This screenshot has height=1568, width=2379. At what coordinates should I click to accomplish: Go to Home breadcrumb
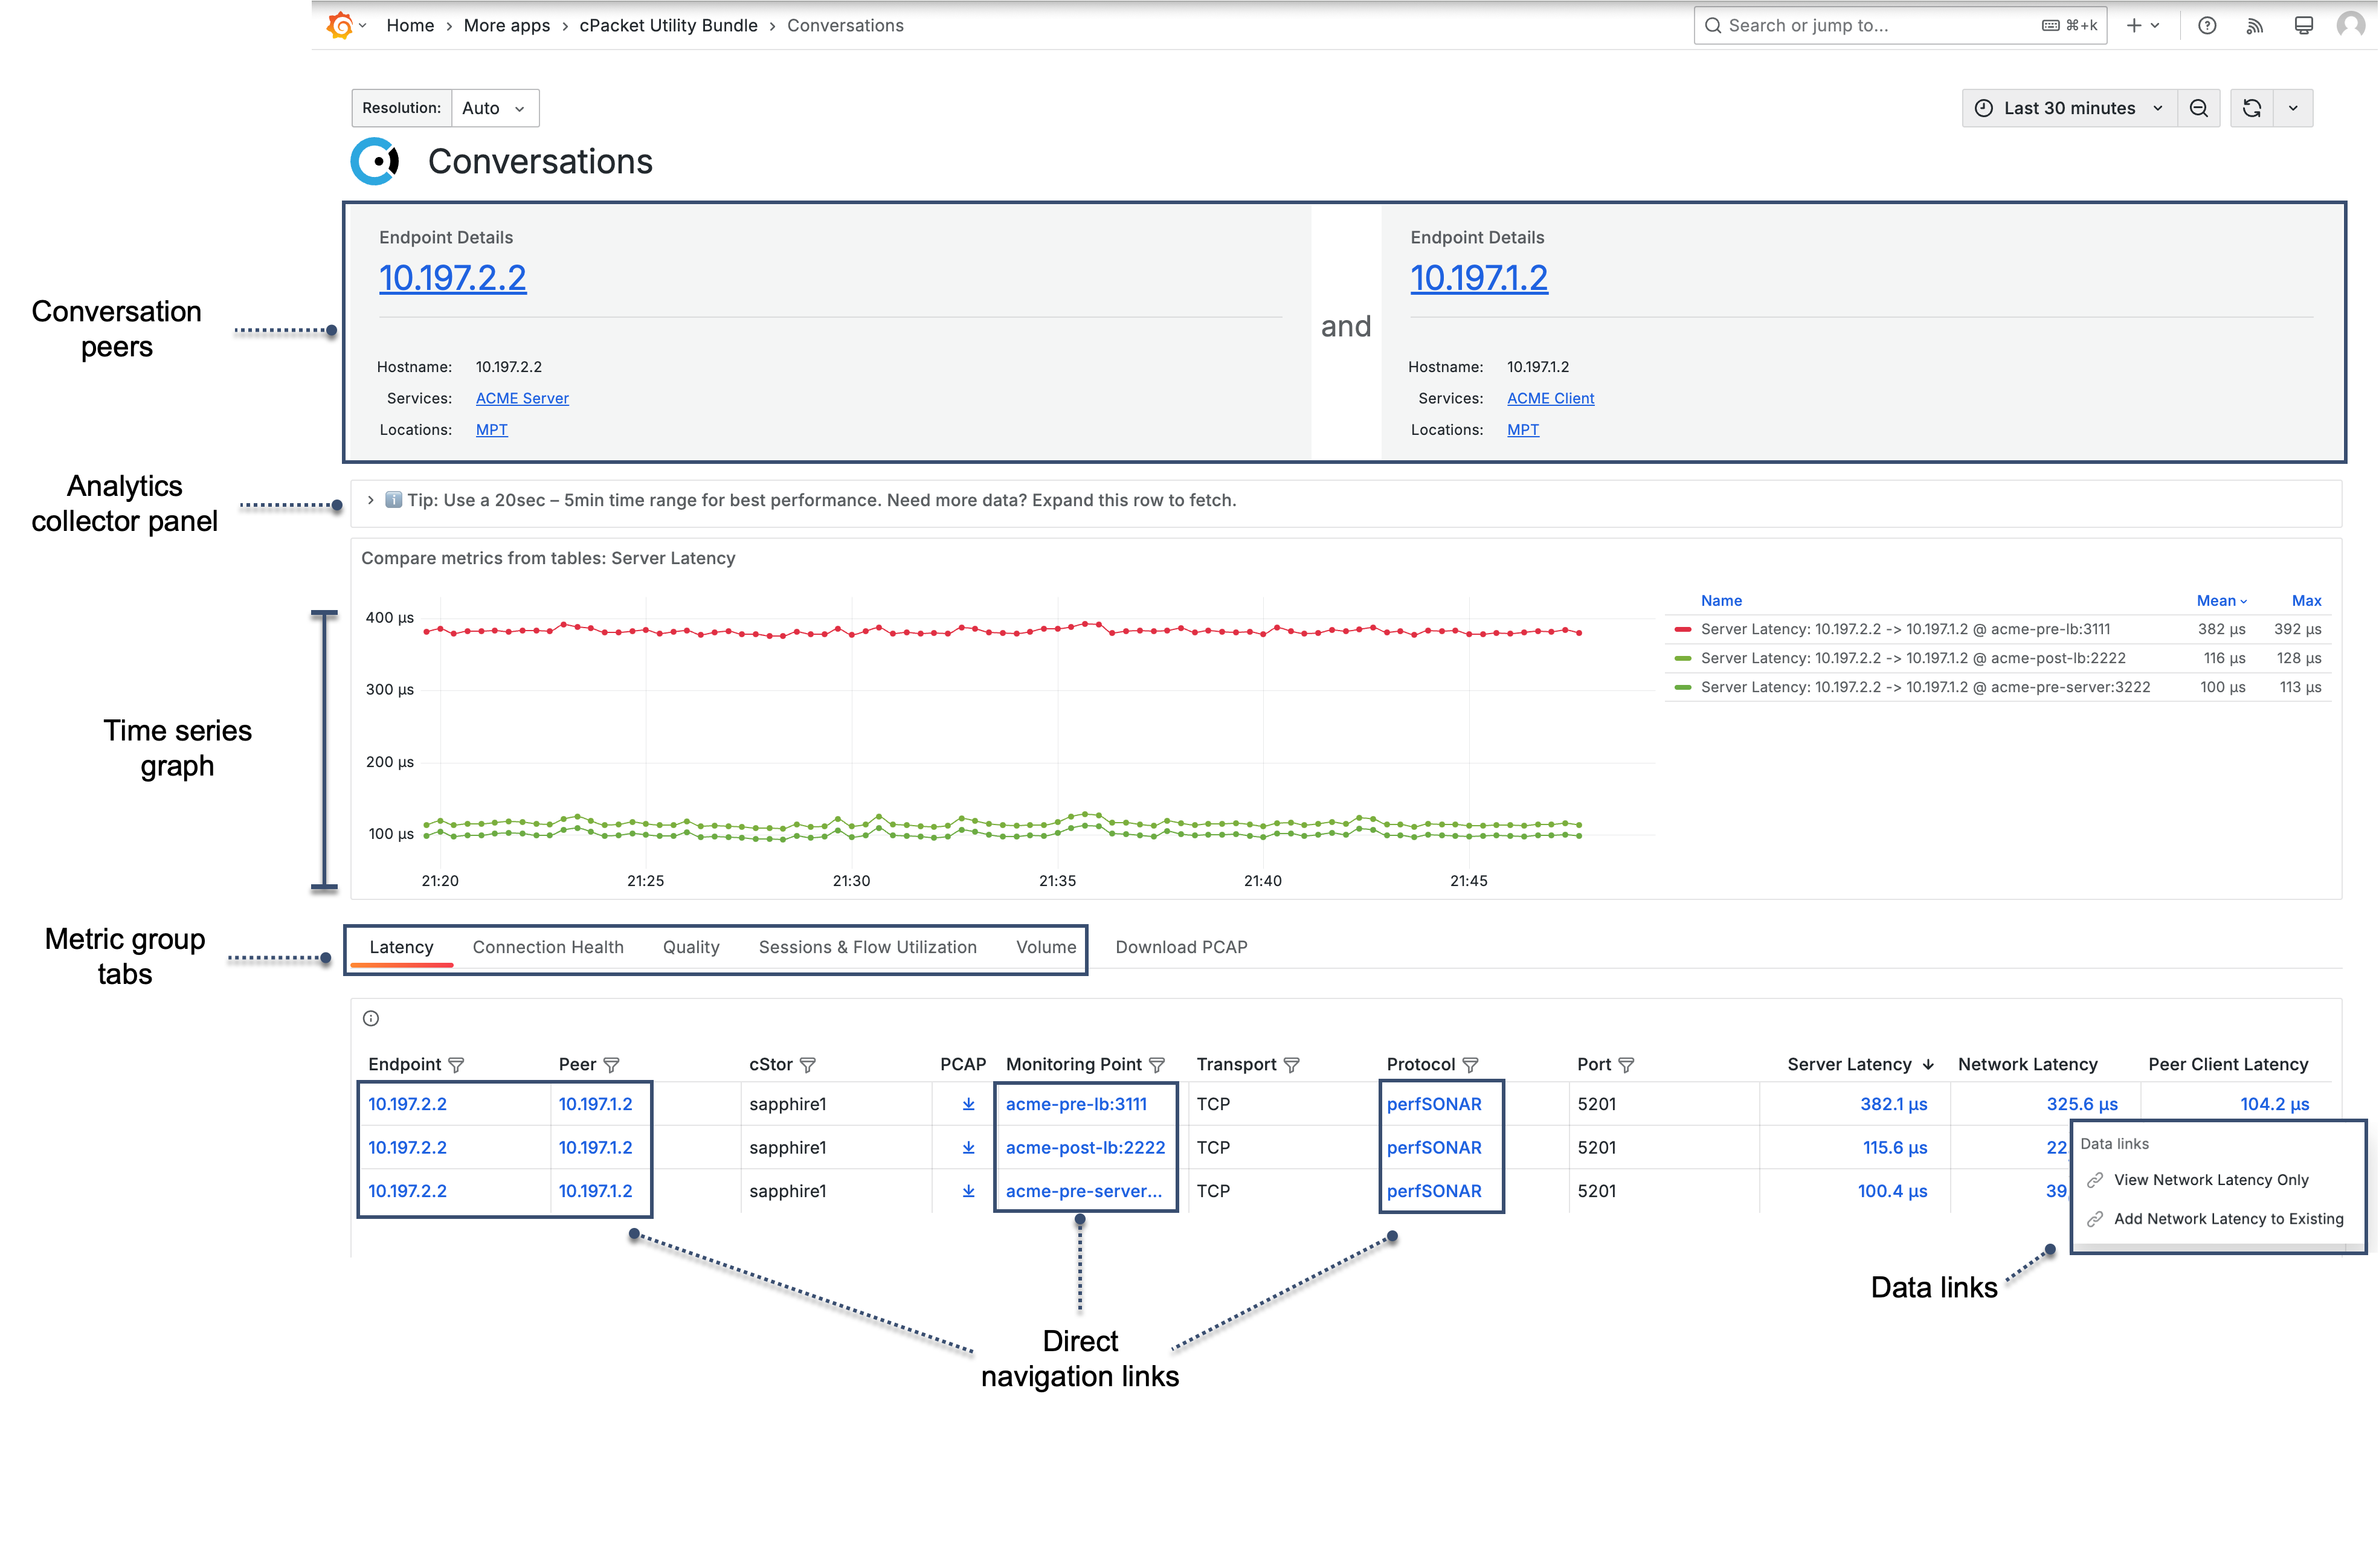(410, 26)
